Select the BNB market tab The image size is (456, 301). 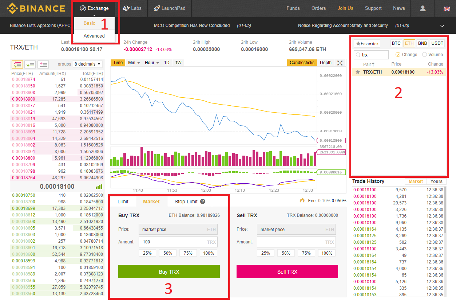point(423,43)
